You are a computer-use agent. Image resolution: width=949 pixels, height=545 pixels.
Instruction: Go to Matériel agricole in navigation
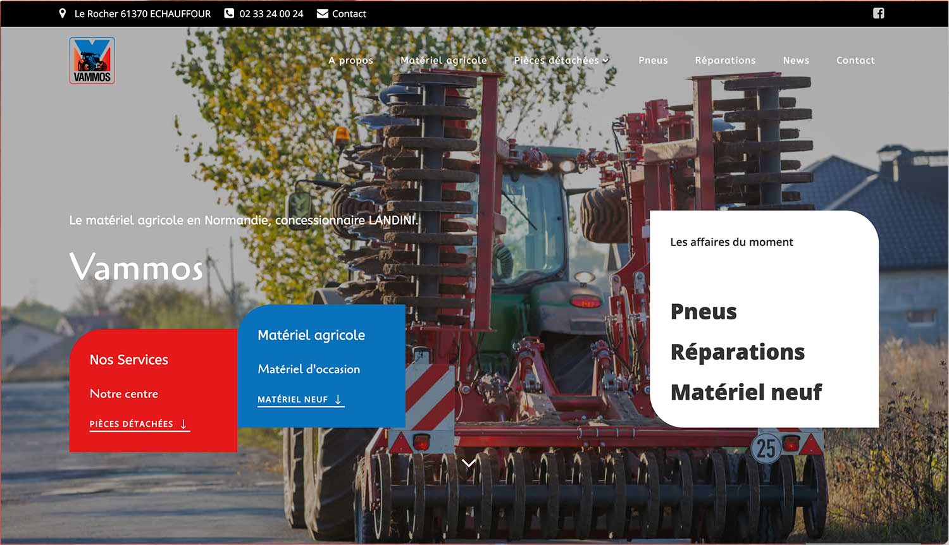coord(443,60)
